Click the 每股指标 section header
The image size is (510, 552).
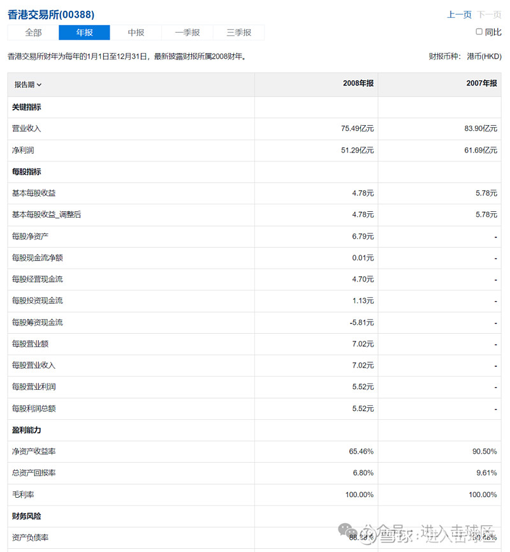point(26,172)
